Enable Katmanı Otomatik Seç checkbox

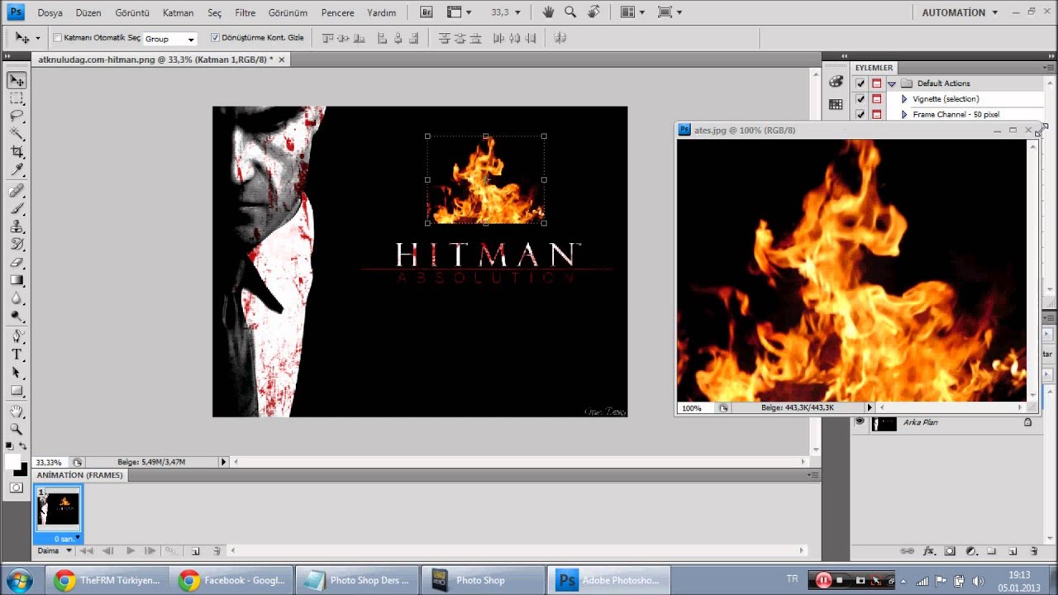[57, 38]
